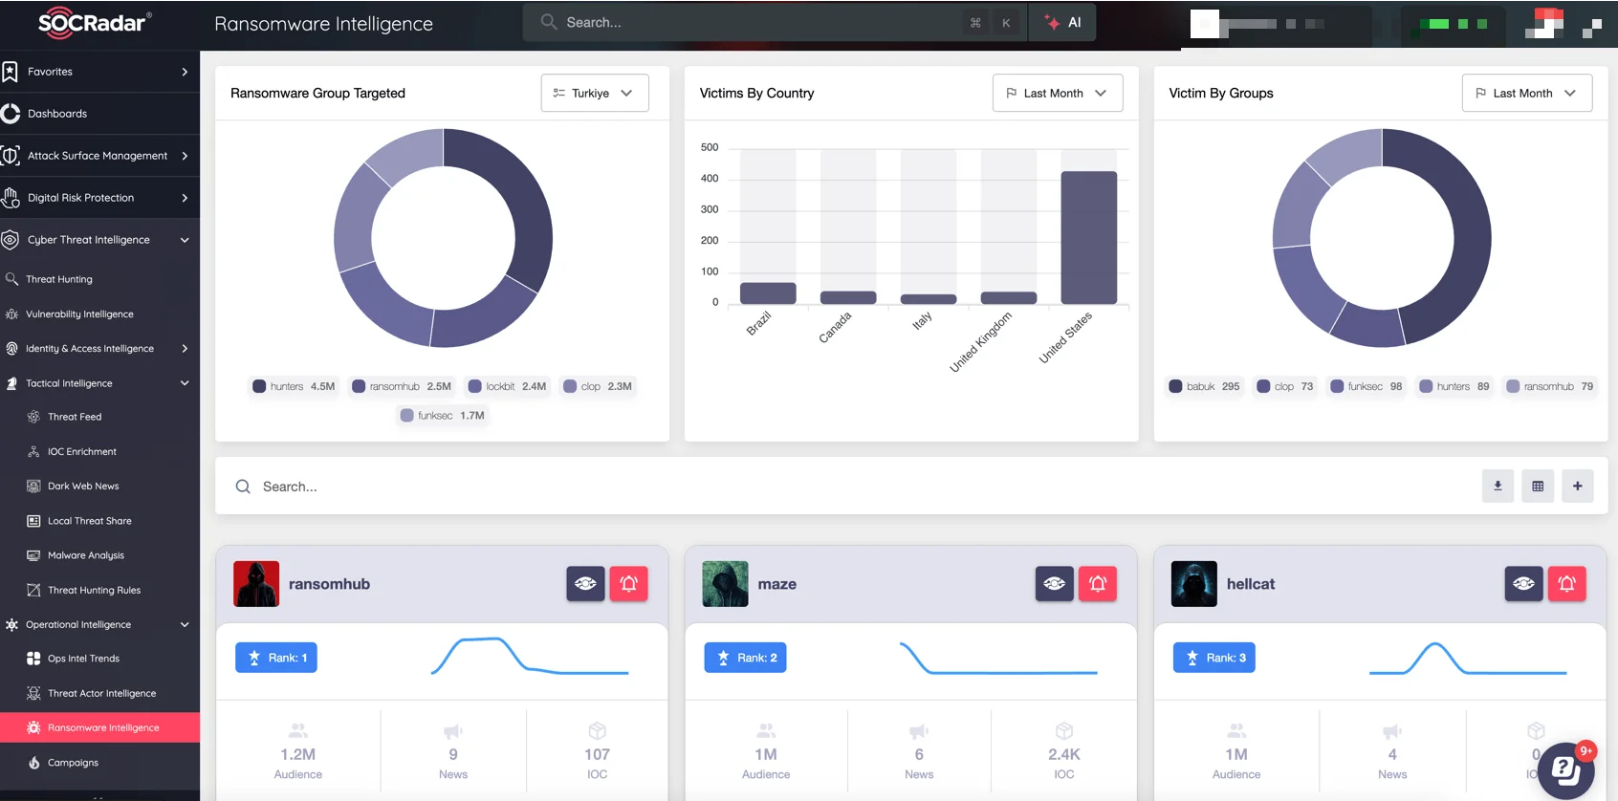Toggle watch eye button on hellcat card
The width and height of the screenshot is (1618, 801).
tap(1524, 583)
